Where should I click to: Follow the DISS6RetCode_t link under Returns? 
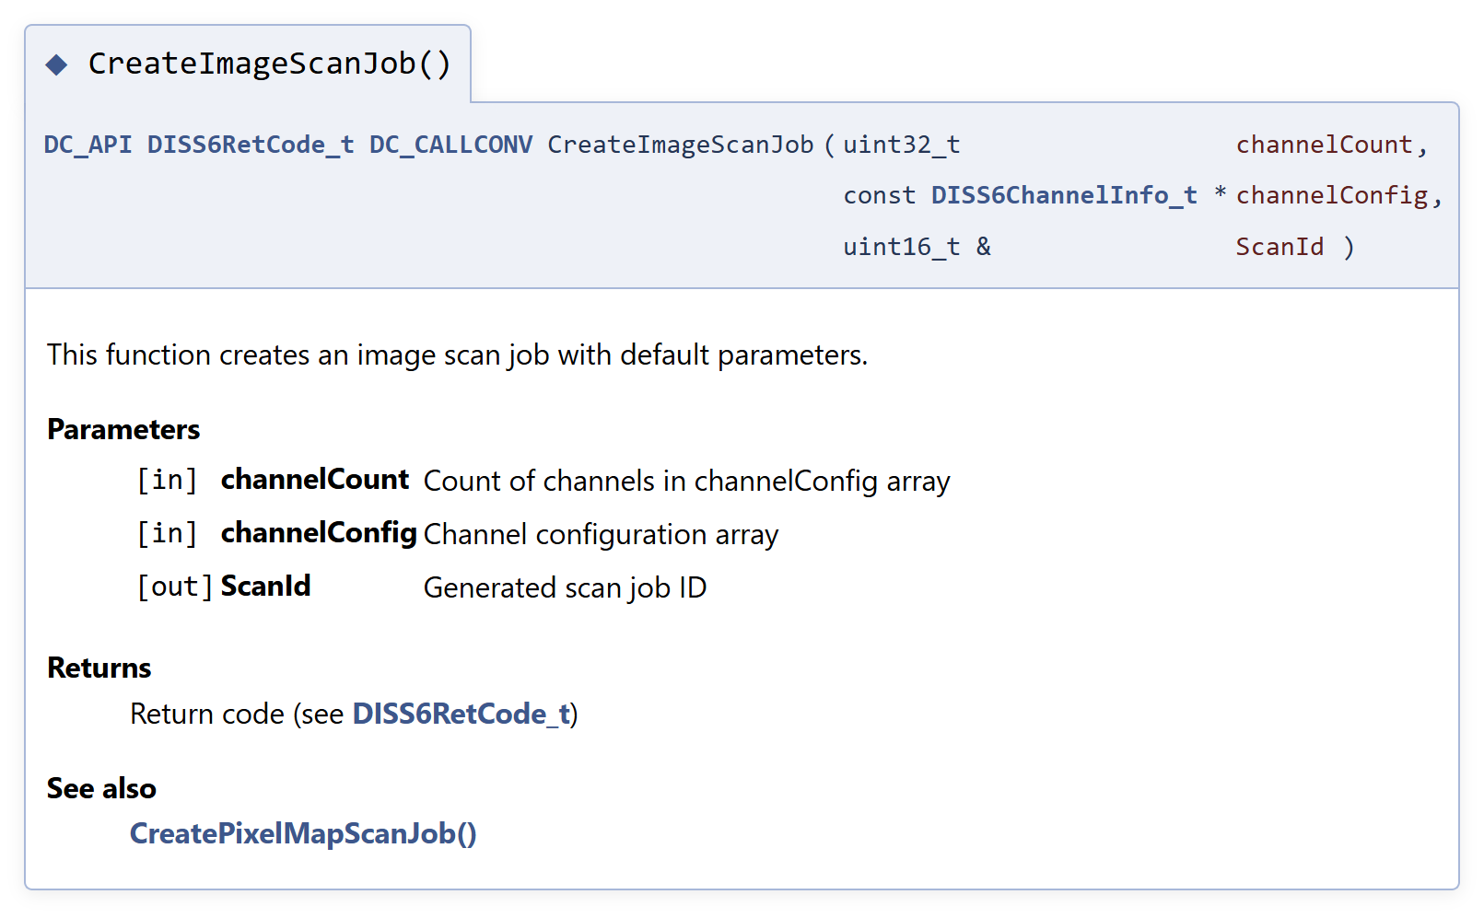point(462,714)
